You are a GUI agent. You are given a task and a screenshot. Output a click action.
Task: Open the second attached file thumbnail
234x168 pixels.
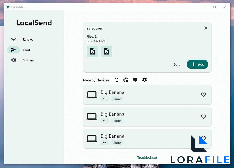[106, 51]
